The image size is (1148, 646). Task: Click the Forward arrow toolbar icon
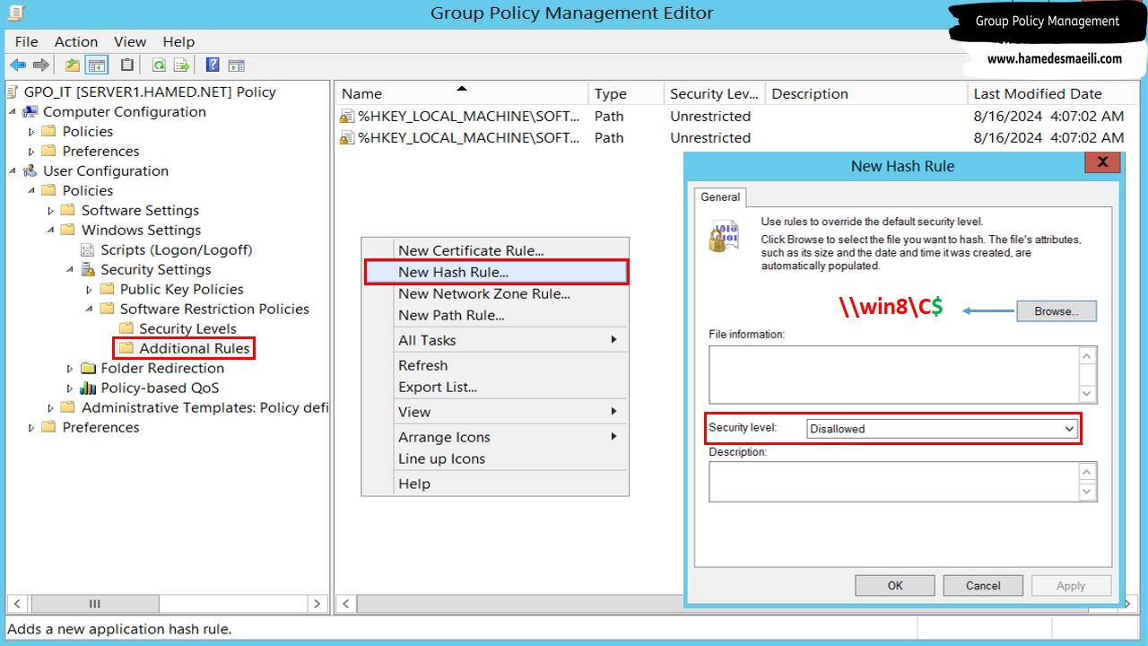40,65
